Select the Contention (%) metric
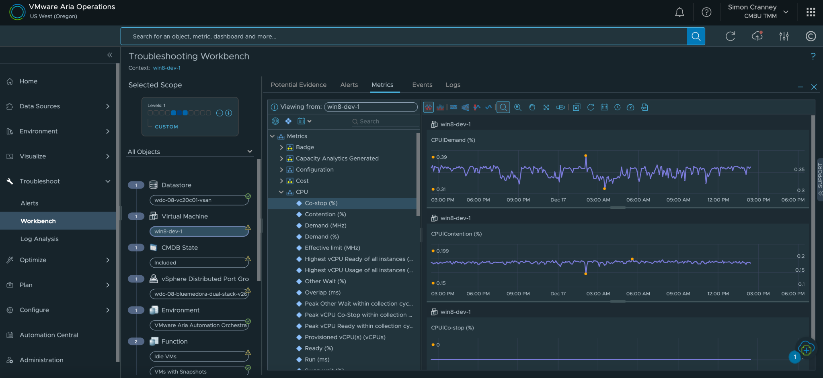The image size is (823, 378). (325, 214)
